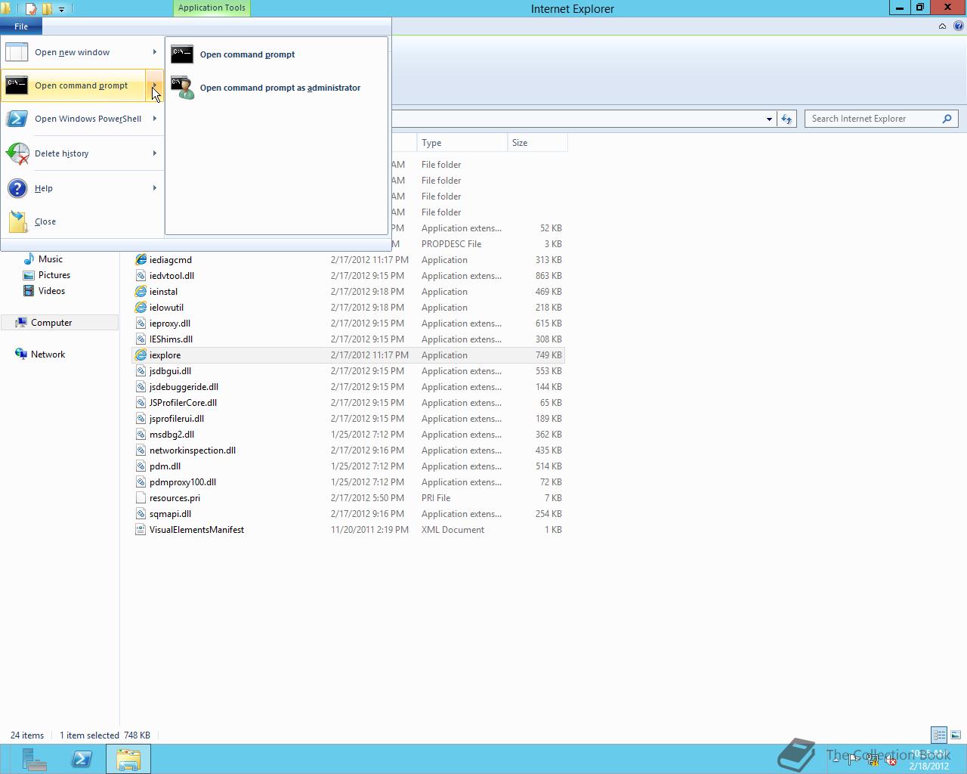Click administrator command prompt icon in submenu
Screen dimensions: 967x774
[182, 88]
